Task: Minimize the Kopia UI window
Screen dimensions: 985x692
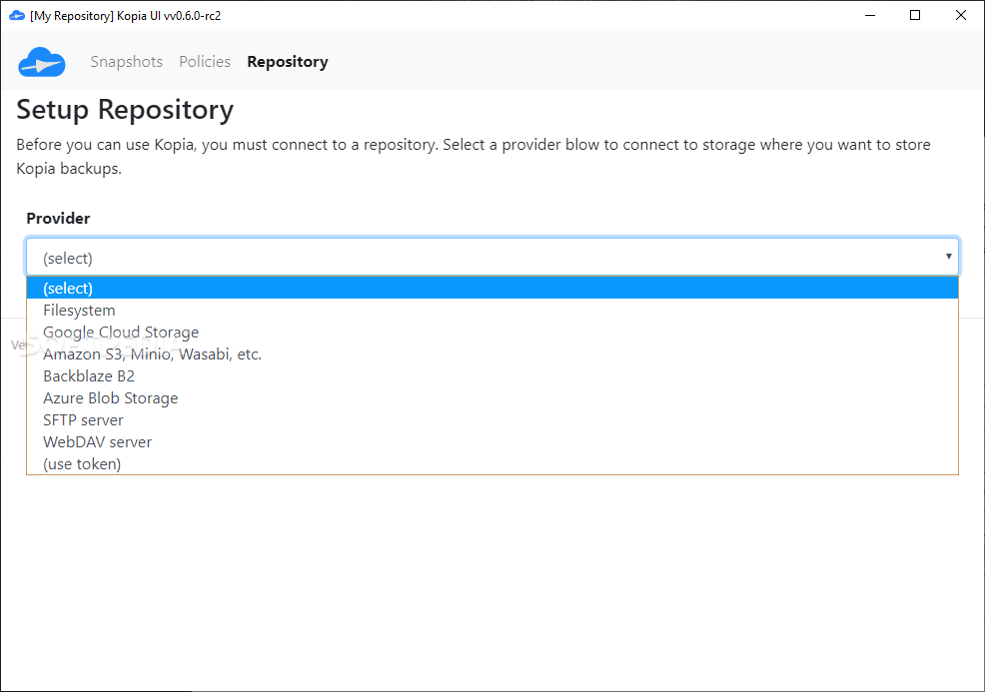Action: [x=870, y=16]
